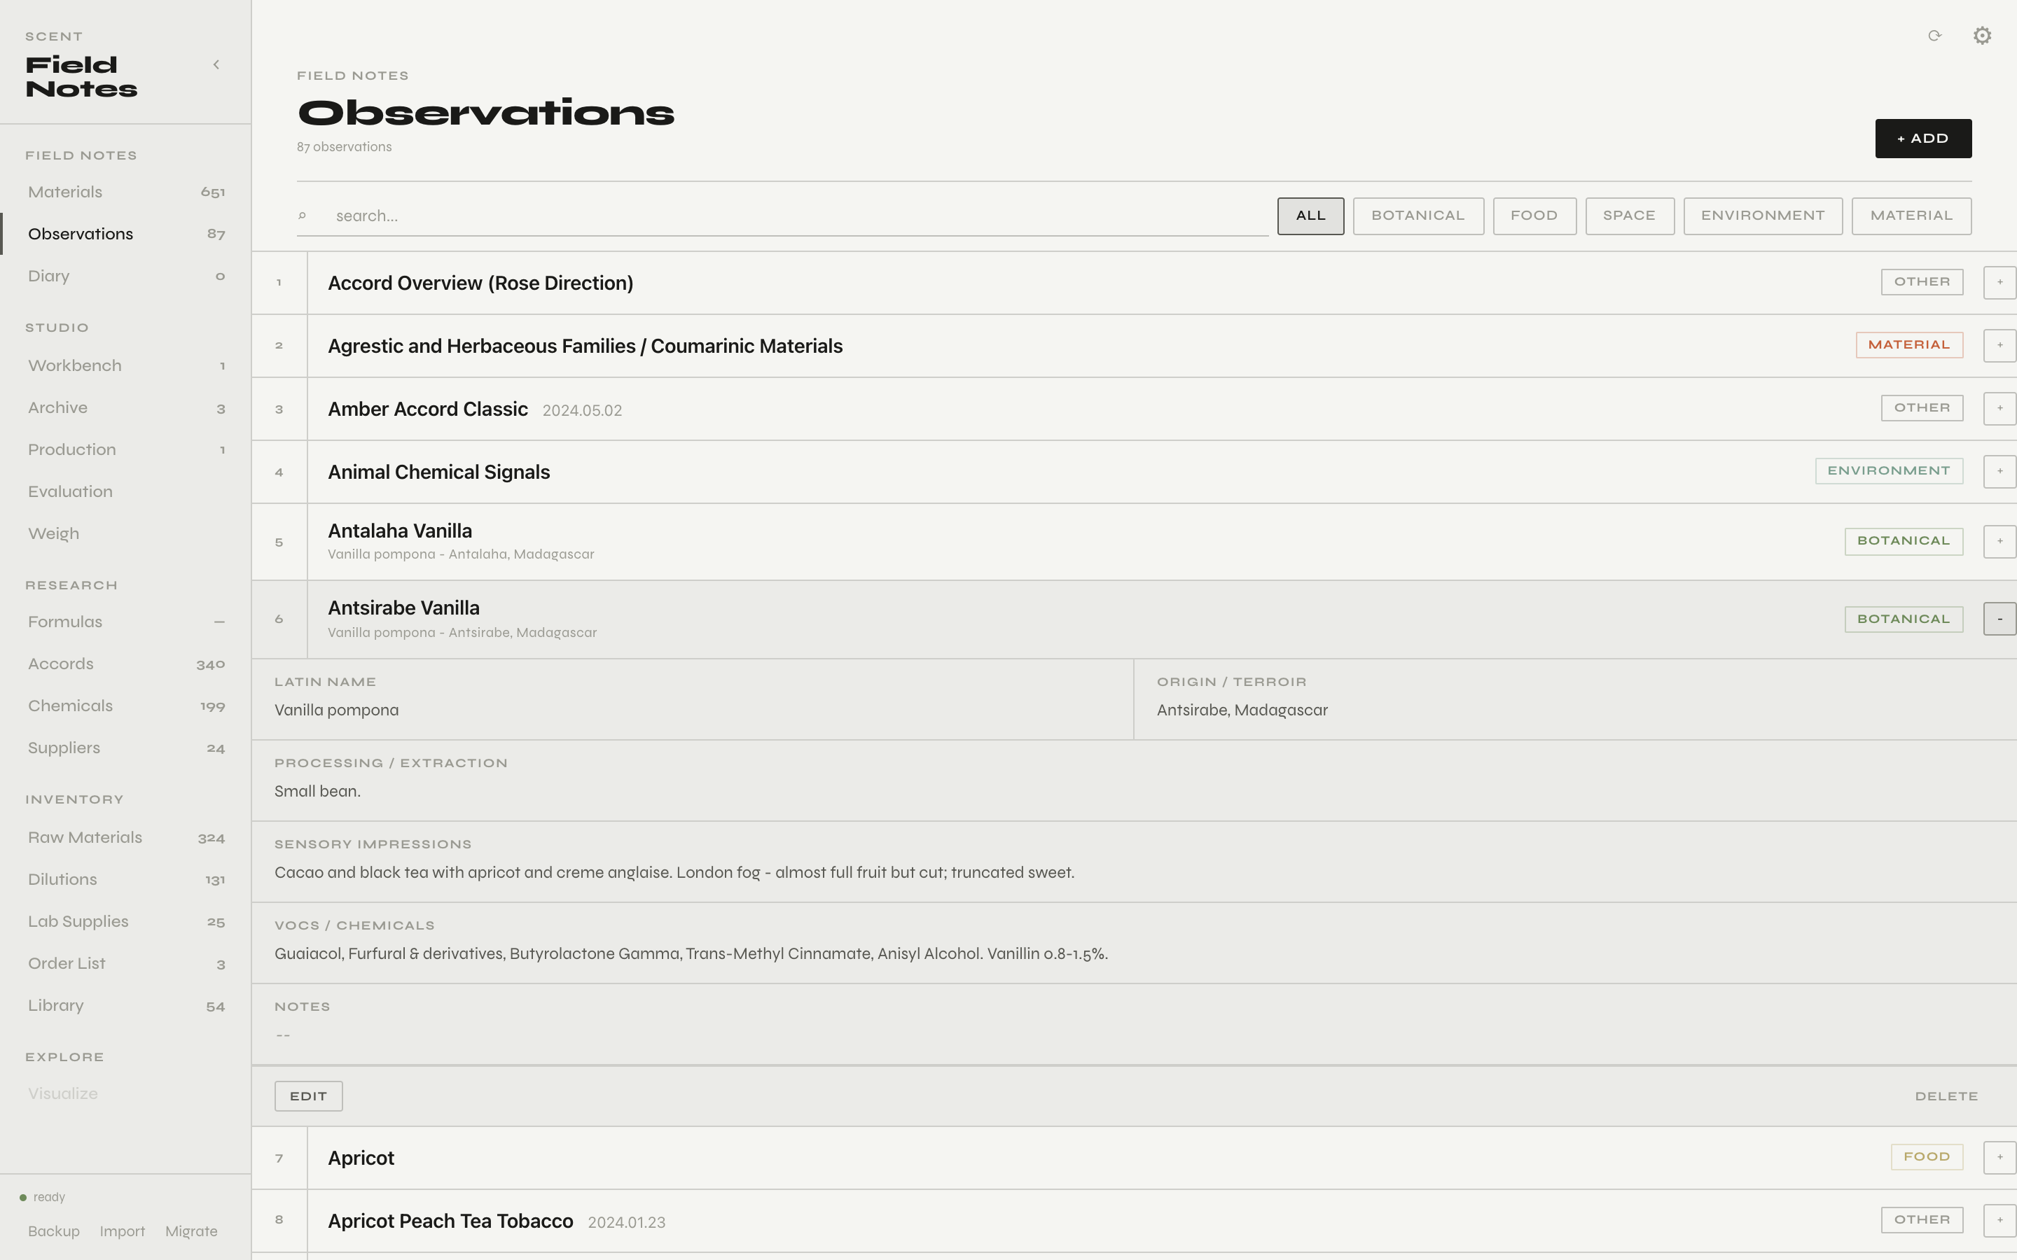Click the search magnifier icon
Viewport: 2017px width, 1260px height.
pos(303,216)
